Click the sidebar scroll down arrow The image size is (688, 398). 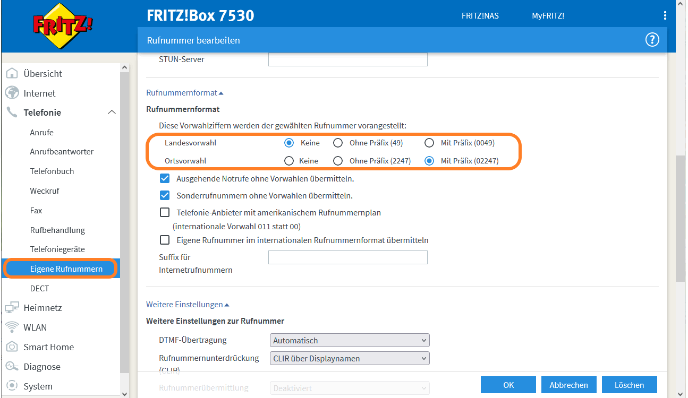pyautogui.click(x=125, y=393)
